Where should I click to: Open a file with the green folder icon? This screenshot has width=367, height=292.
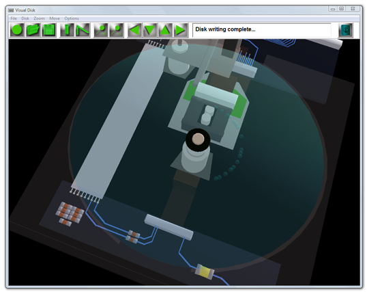33,30
